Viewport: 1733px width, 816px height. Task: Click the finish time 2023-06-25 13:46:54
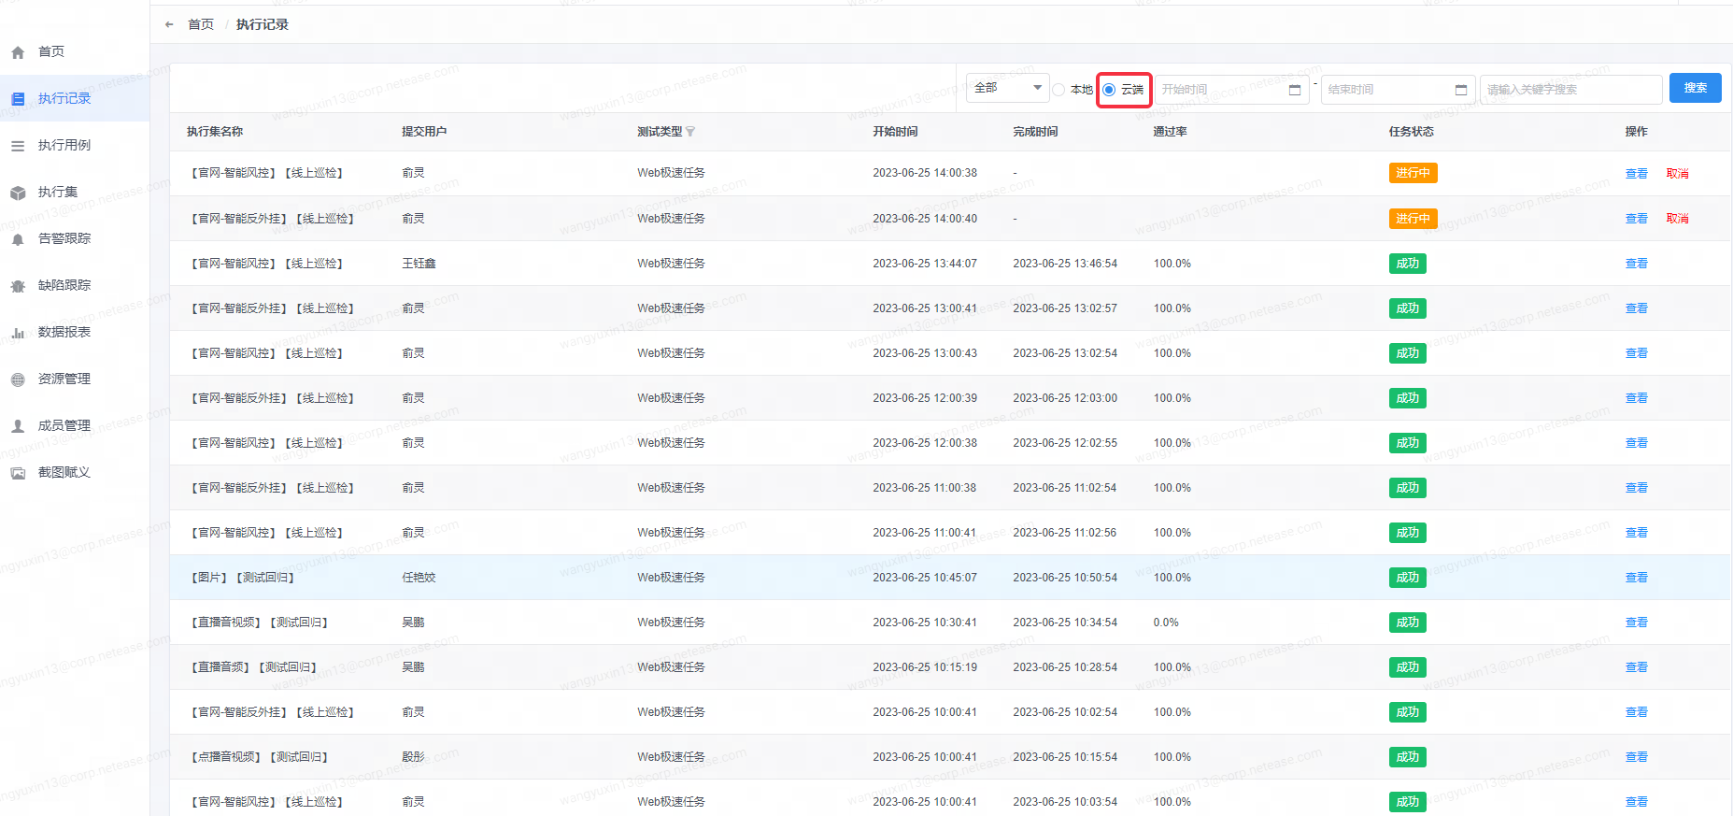tap(1065, 264)
